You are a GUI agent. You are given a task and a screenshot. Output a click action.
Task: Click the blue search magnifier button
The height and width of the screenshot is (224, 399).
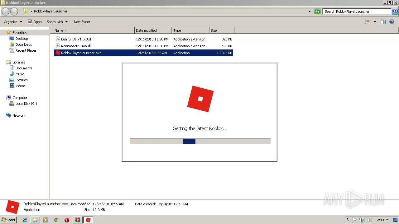coord(395,12)
